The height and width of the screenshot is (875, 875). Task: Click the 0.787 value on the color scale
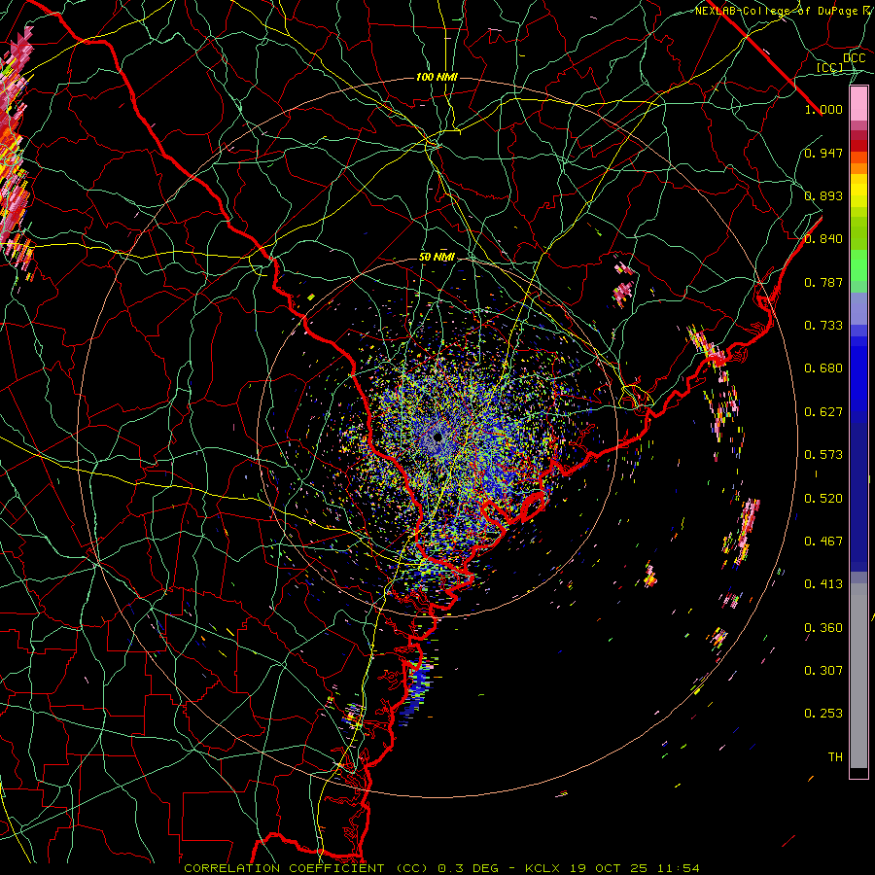coord(823,282)
